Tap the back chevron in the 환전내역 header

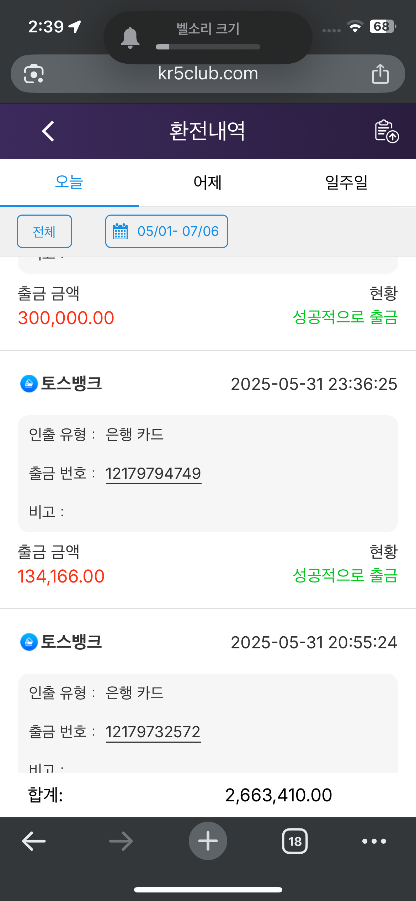[48, 131]
